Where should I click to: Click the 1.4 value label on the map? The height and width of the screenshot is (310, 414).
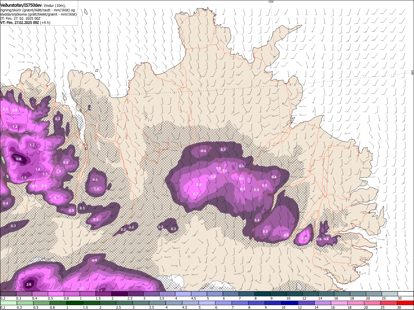click(x=38, y=169)
